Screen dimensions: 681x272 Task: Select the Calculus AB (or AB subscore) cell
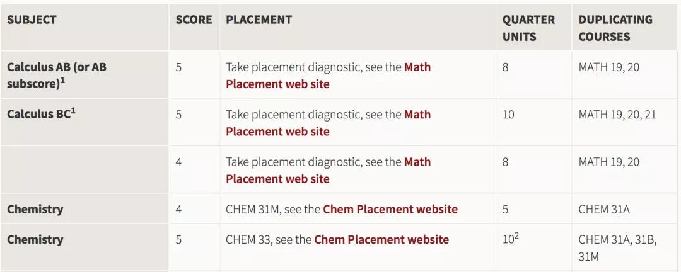pos(57,75)
